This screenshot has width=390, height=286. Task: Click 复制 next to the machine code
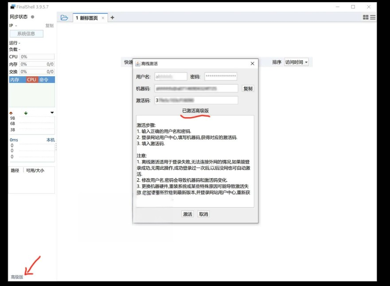[x=248, y=89]
